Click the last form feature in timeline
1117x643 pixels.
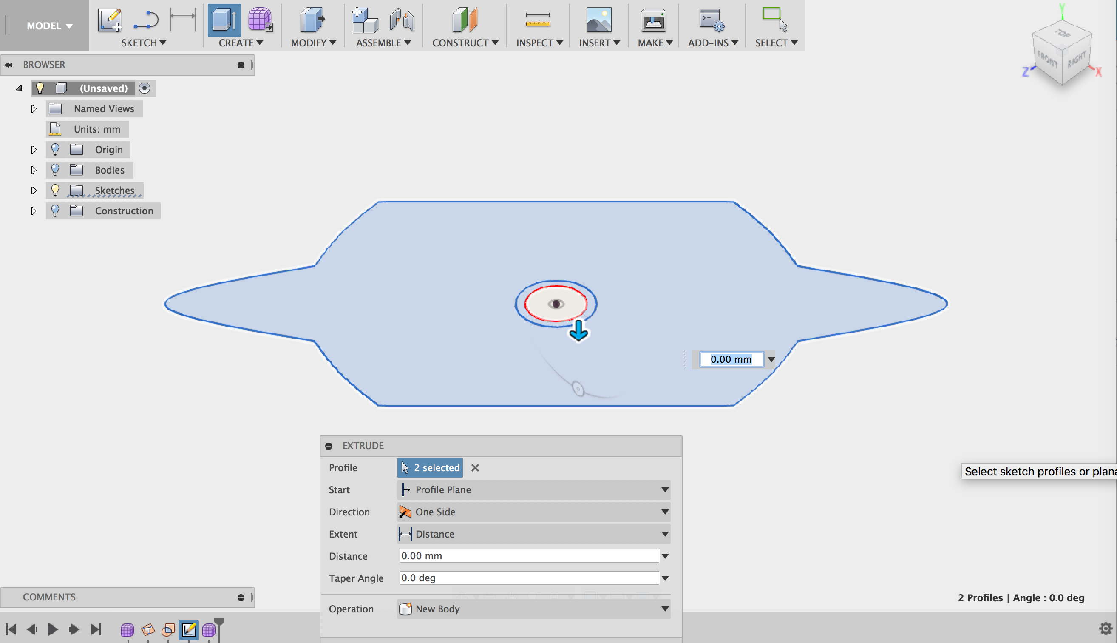209,630
